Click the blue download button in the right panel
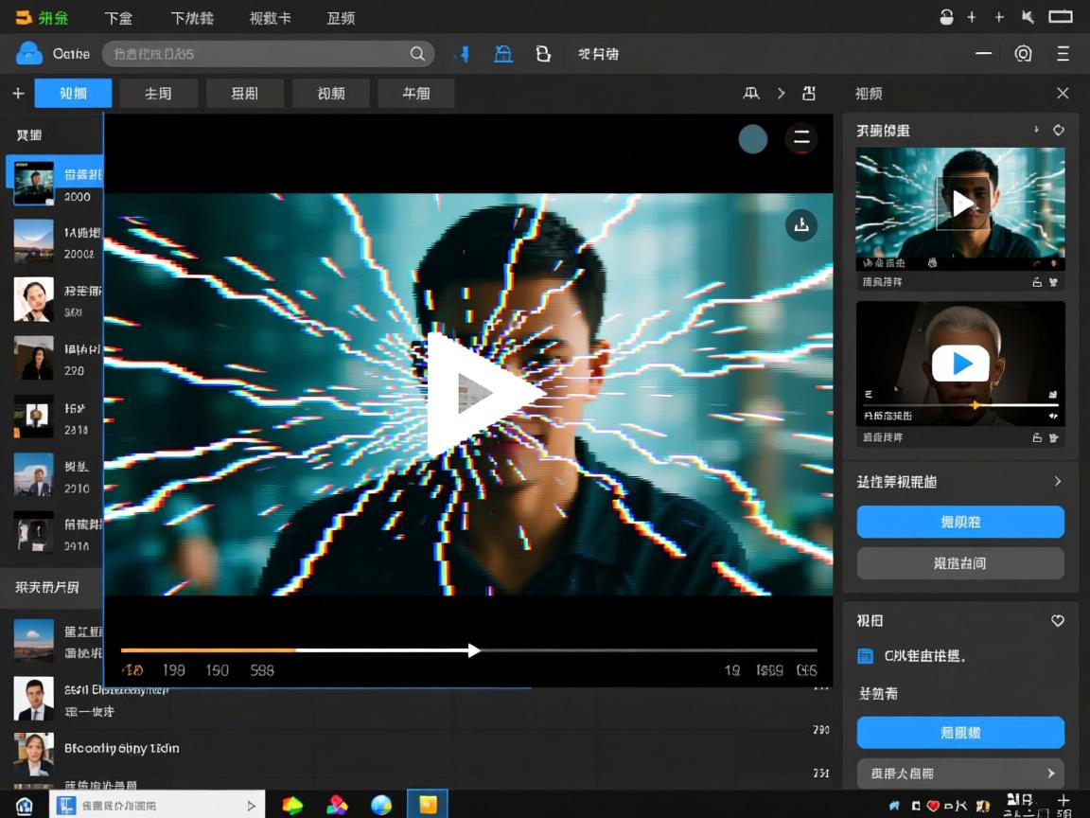Image resolution: width=1090 pixels, height=818 pixels. (x=959, y=522)
